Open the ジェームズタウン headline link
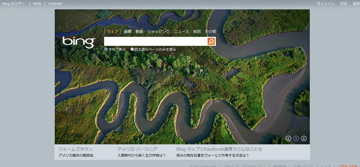This screenshot has width=360, height=167. [76, 149]
